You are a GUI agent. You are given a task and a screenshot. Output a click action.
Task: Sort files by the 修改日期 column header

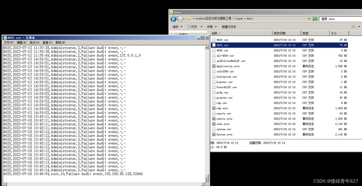tap(279, 33)
